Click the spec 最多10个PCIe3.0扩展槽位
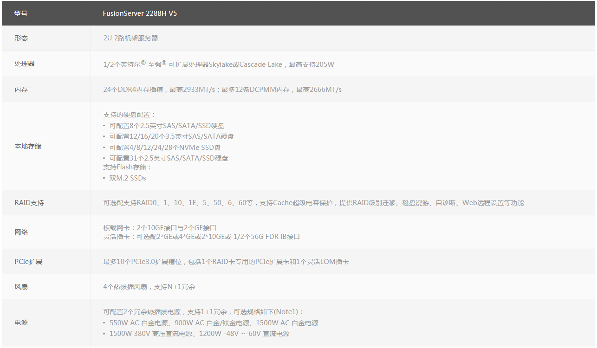This screenshot has width=597, height=348. 226,262
